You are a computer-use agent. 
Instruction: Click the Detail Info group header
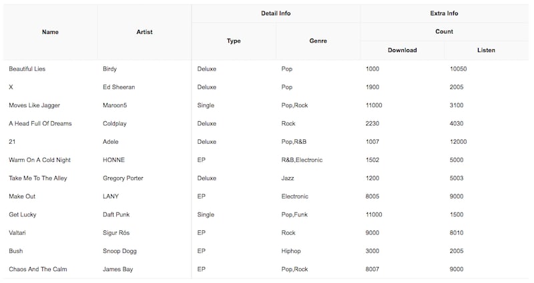[x=276, y=13]
